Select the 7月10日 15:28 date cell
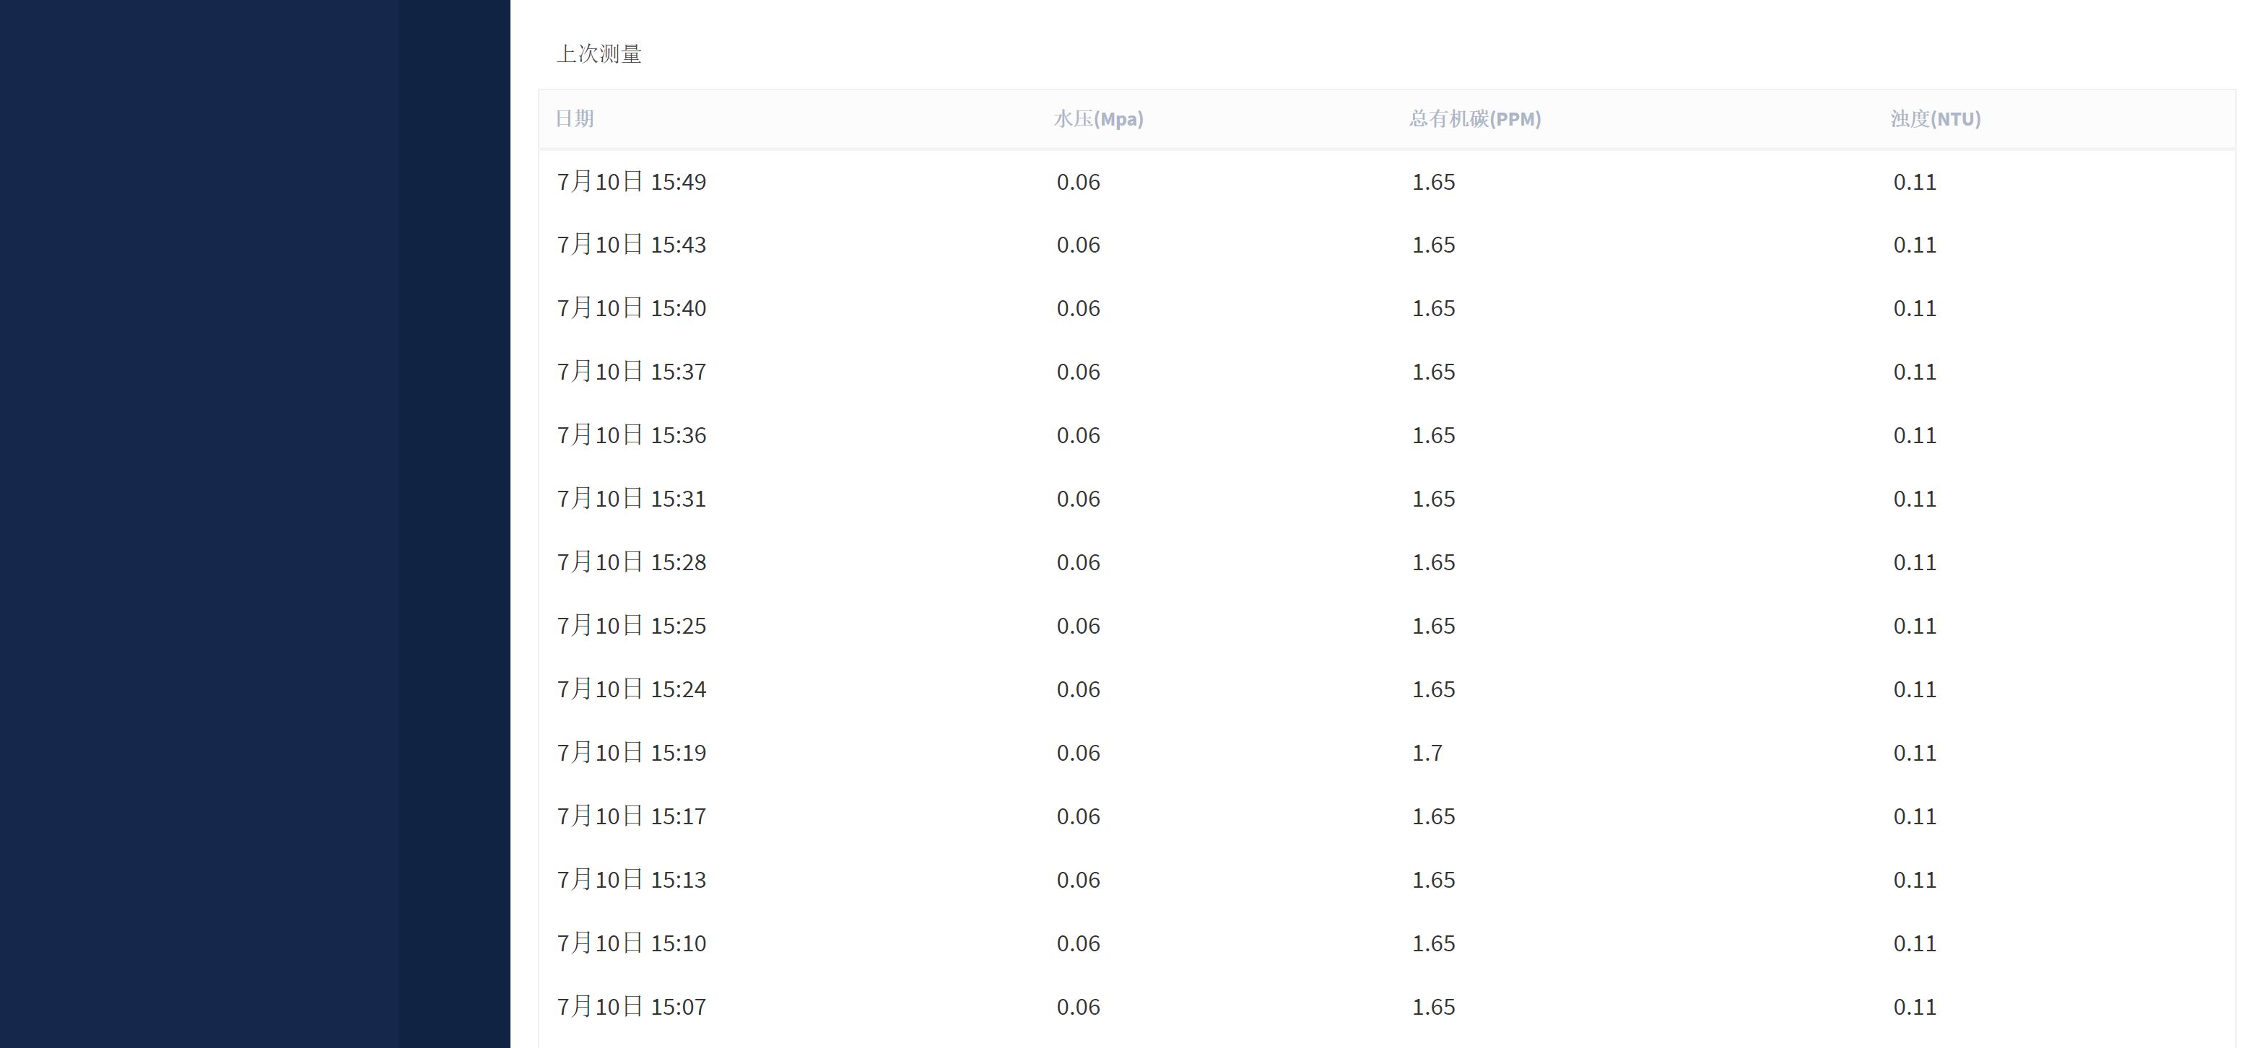 click(x=631, y=562)
